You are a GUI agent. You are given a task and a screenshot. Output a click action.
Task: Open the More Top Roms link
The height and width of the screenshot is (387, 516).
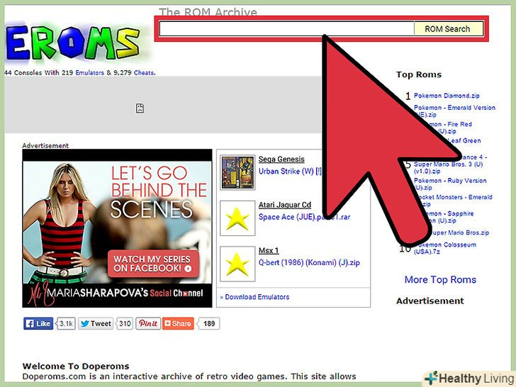pyautogui.click(x=440, y=279)
